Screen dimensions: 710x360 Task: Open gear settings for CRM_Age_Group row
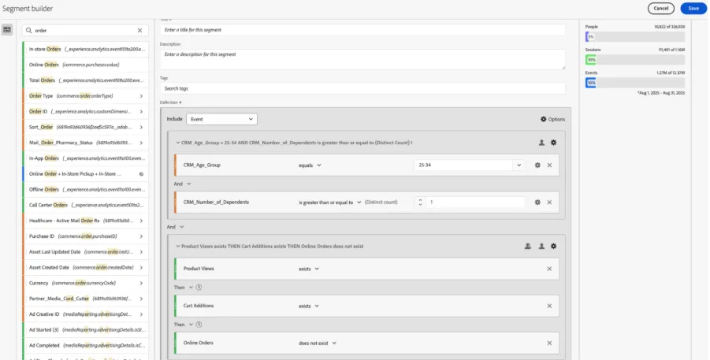click(537, 165)
